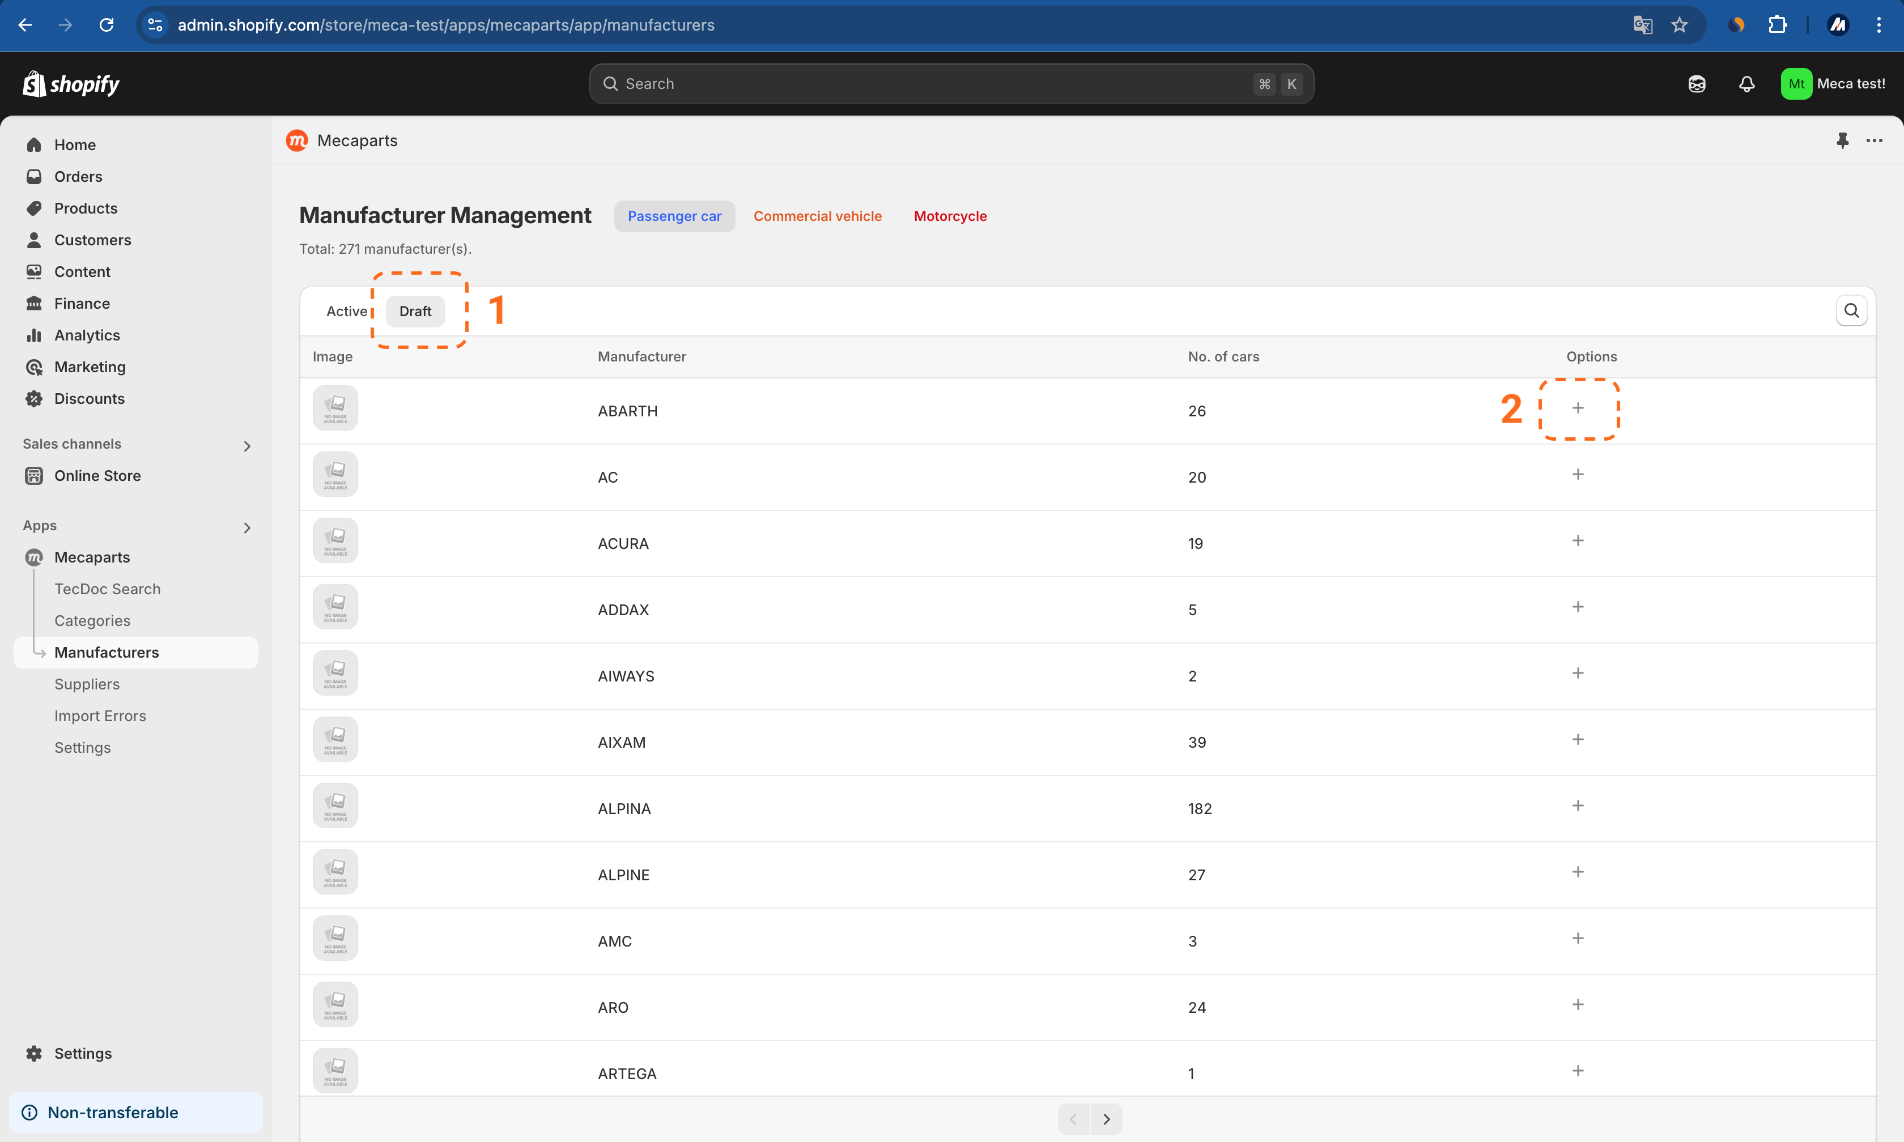Pin the Mecaparts app
Viewport: 1904px width, 1142px height.
(x=1842, y=140)
